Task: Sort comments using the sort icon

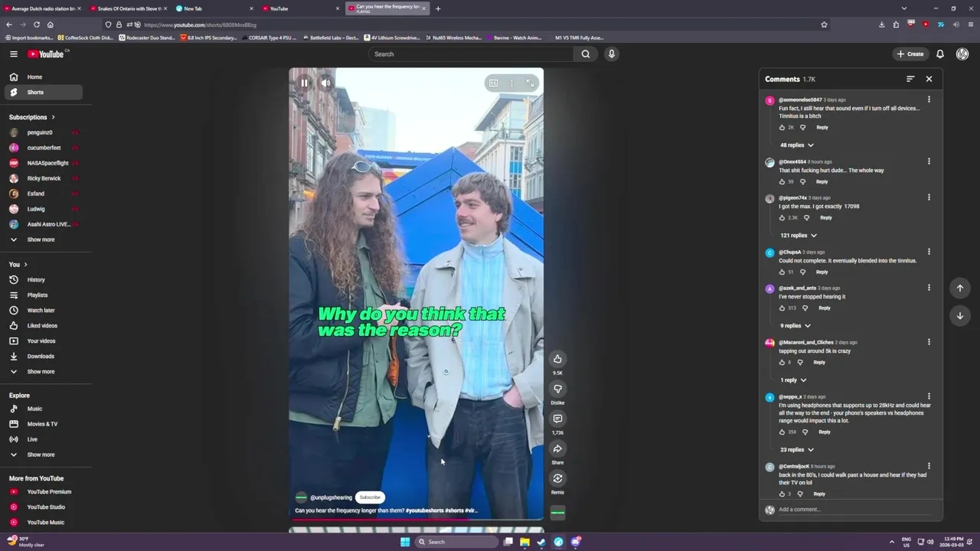Action: [x=910, y=79]
